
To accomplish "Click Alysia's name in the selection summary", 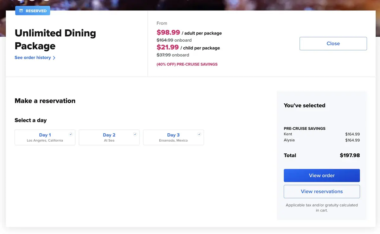I will pyautogui.click(x=289, y=140).
